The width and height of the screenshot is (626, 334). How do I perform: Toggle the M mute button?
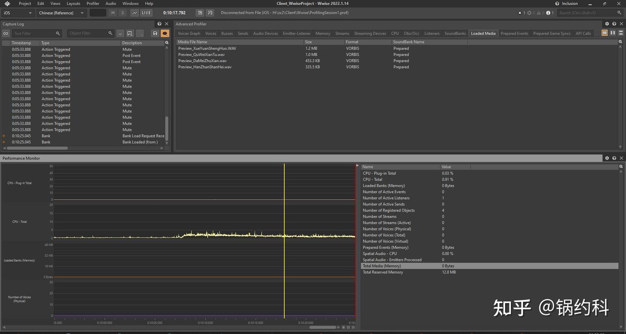[x=113, y=13]
